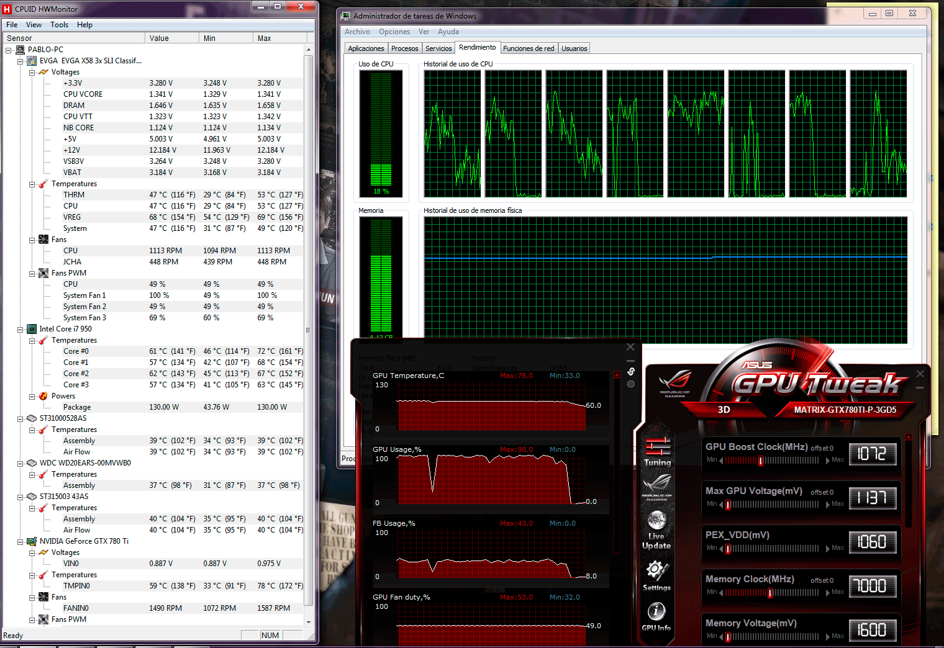
Task: Open the Tools menu in HWMonitor
Action: click(59, 25)
